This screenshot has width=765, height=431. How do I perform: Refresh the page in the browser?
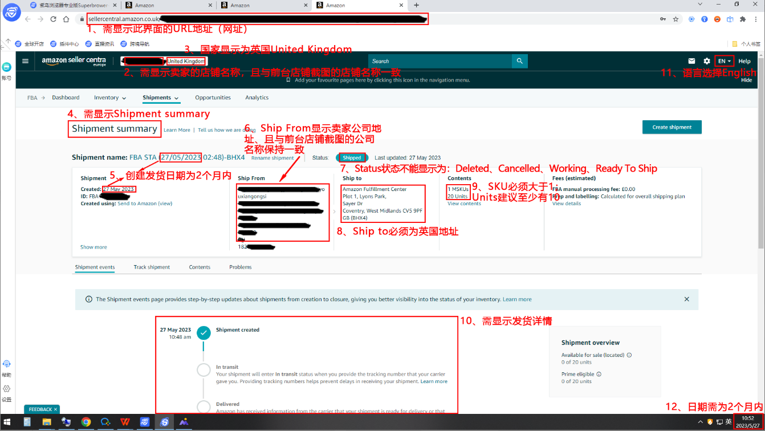point(52,19)
